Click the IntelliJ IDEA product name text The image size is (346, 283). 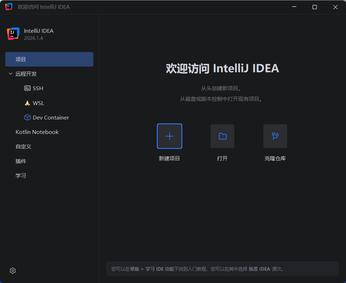(39, 31)
